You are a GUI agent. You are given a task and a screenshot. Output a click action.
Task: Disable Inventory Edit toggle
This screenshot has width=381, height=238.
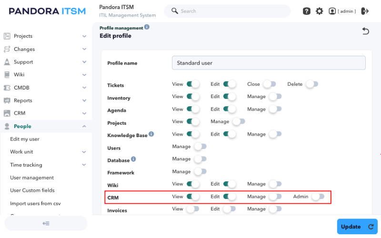point(230,97)
